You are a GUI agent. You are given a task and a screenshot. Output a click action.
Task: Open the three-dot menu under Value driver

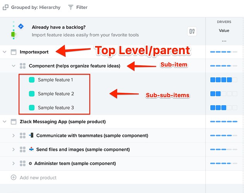click(x=224, y=41)
